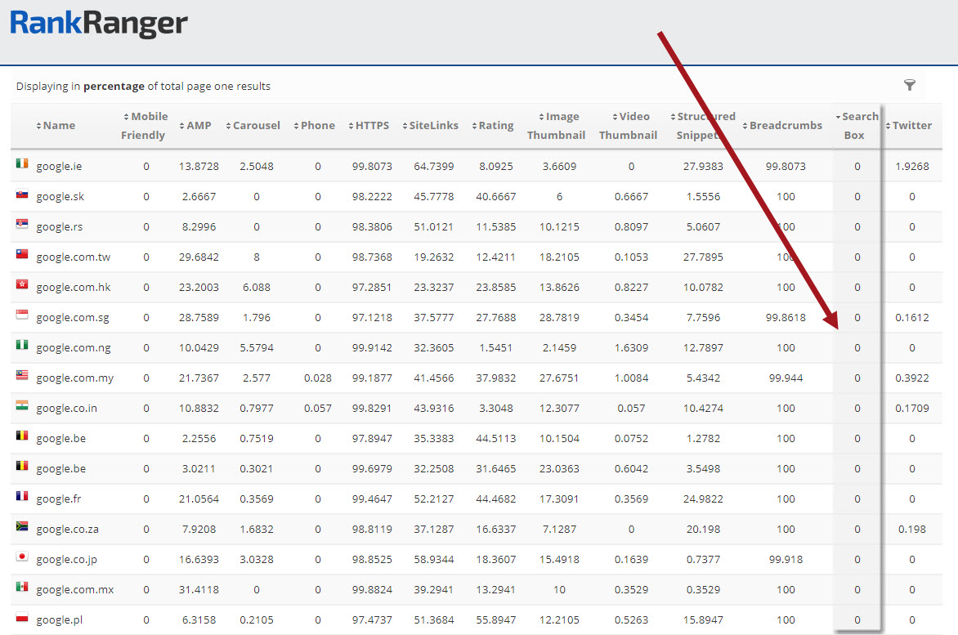This screenshot has width=958, height=635.
Task: Sort by the AMP column header
Action: click(198, 126)
